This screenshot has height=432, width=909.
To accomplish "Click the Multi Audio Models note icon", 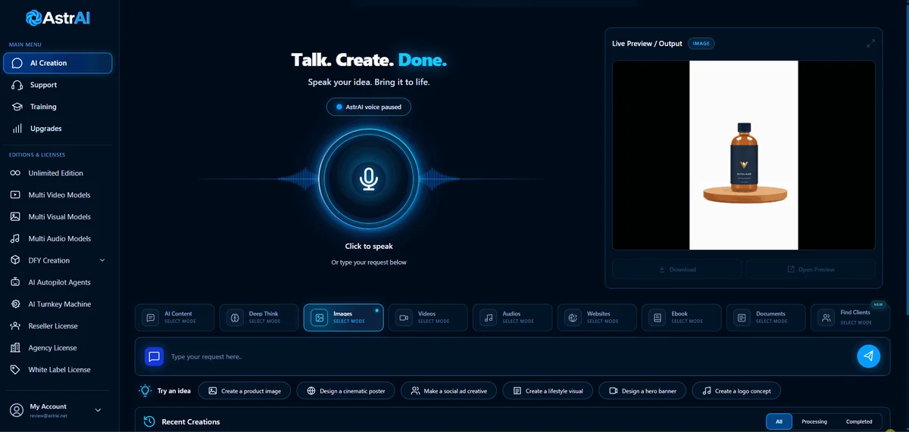I will pyautogui.click(x=15, y=239).
